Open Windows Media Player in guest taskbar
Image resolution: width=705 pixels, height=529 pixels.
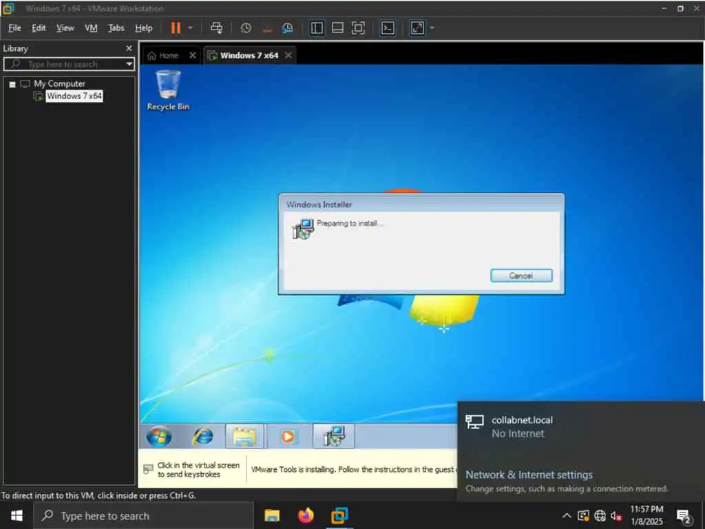click(x=288, y=436)
